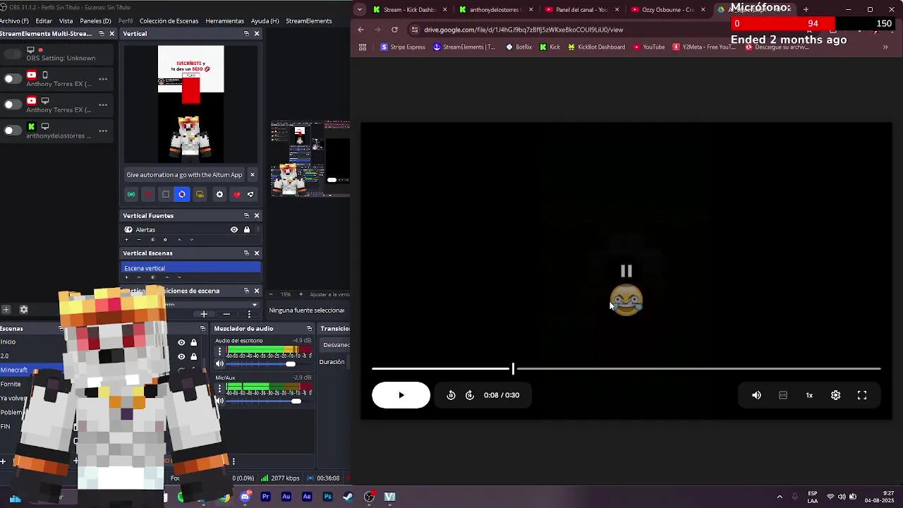
Task: Open Stripe Express bookmark
Action: pyautogui.click(x=404, y=47)
